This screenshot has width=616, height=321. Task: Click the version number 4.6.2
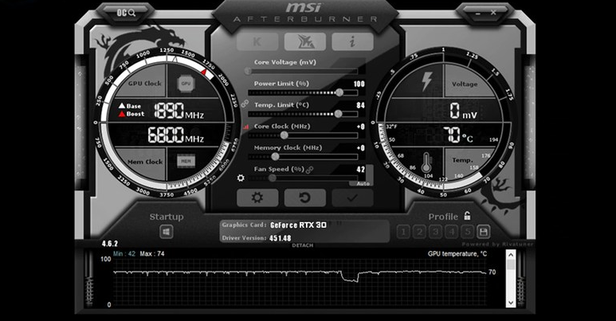110,244
